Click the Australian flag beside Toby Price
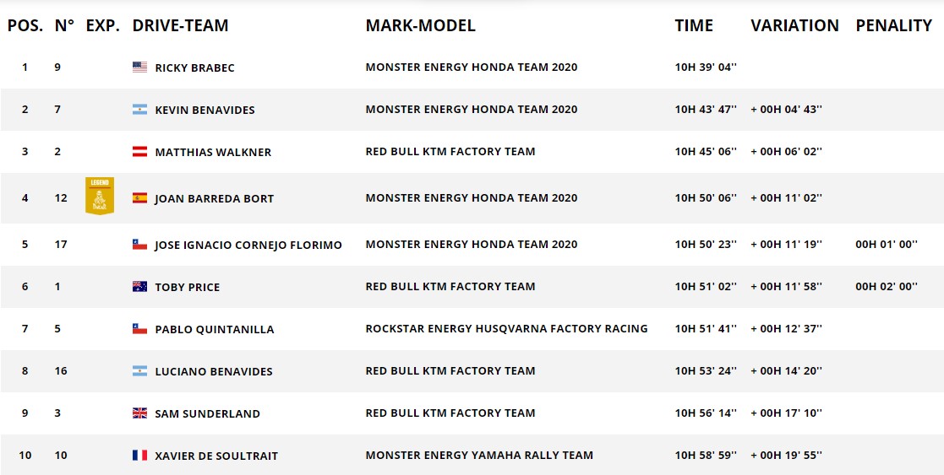944x475 pixels. tap(139, 286)
